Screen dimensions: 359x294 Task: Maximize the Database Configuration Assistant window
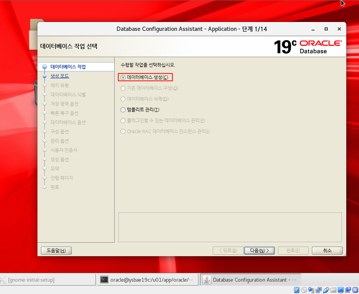(326, 29)
